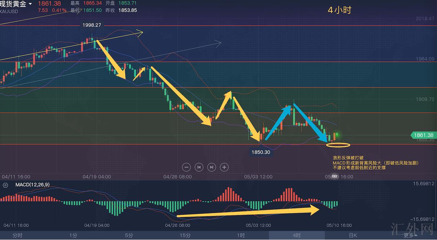Click the yellow ellipse support marker
This screenshot has width=437, height=240.
[338, 145]
